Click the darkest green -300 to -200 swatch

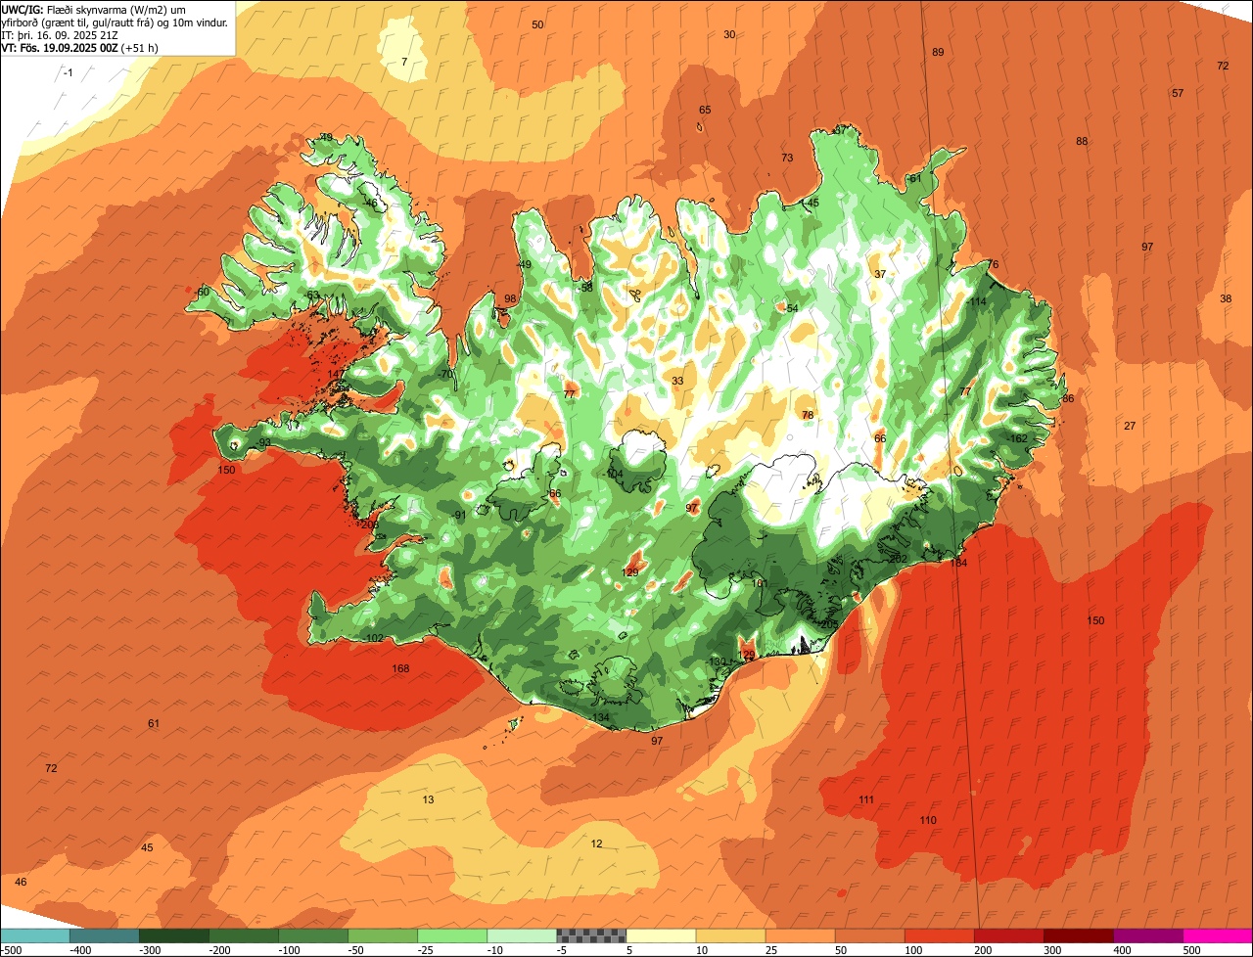click(174, 935)
